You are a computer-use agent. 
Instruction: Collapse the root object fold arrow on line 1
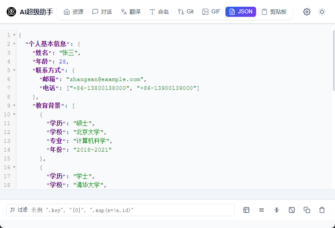click(x=14, y=35)
